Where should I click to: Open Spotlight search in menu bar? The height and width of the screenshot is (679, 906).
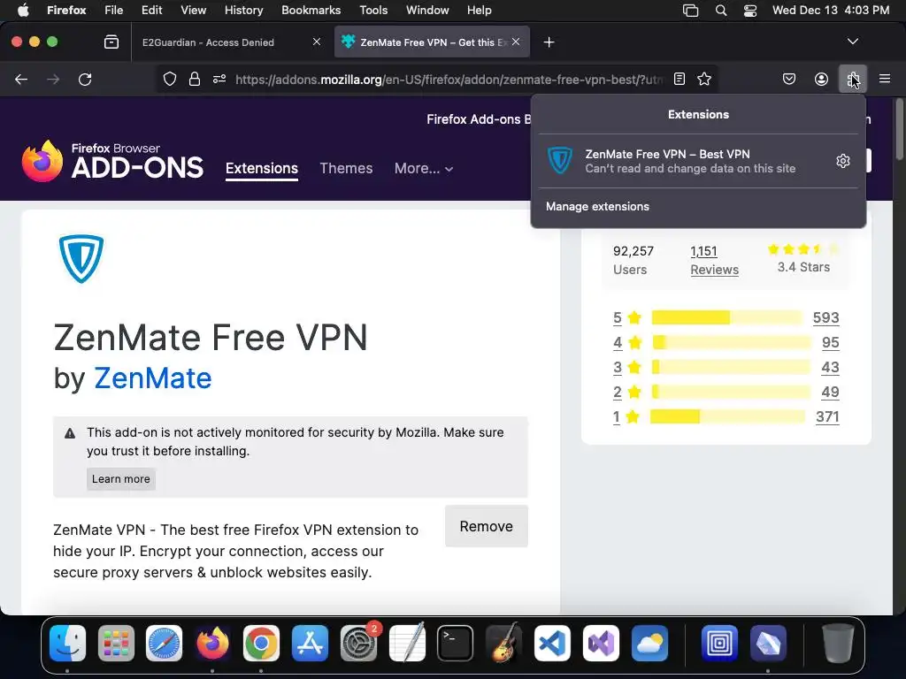point(720,11)
